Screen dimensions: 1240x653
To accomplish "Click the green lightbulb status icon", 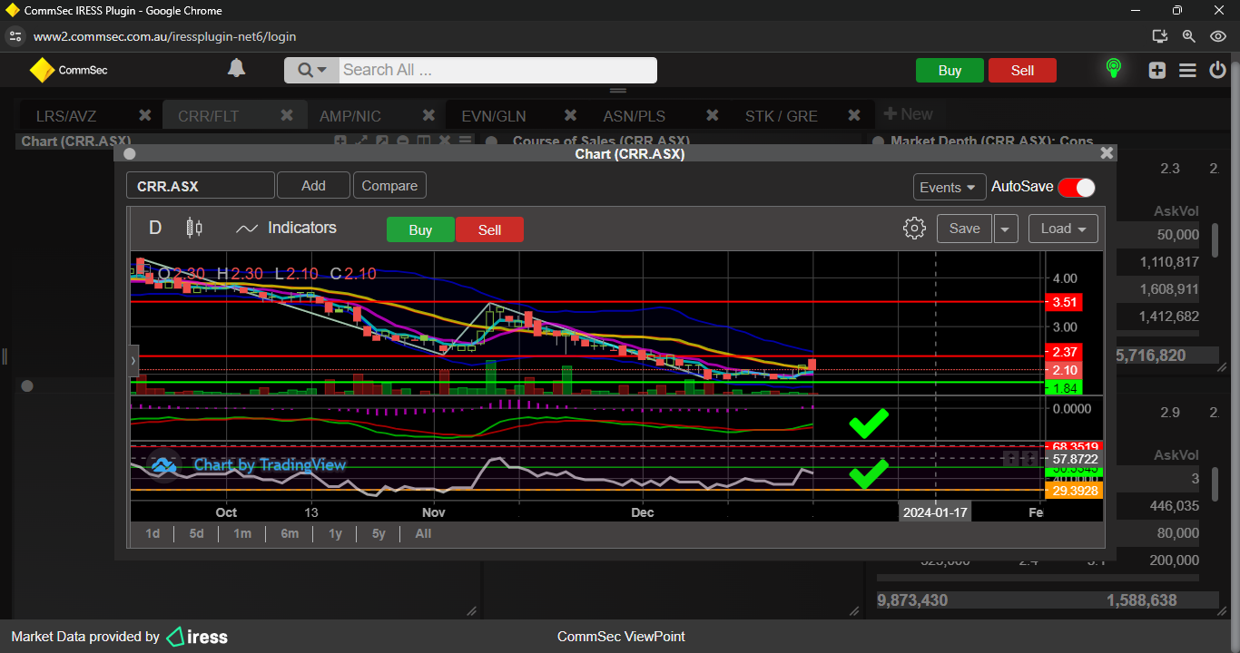I will (1113, 69).
